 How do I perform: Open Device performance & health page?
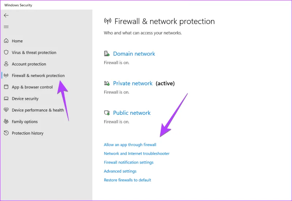(x=38, y=110)
